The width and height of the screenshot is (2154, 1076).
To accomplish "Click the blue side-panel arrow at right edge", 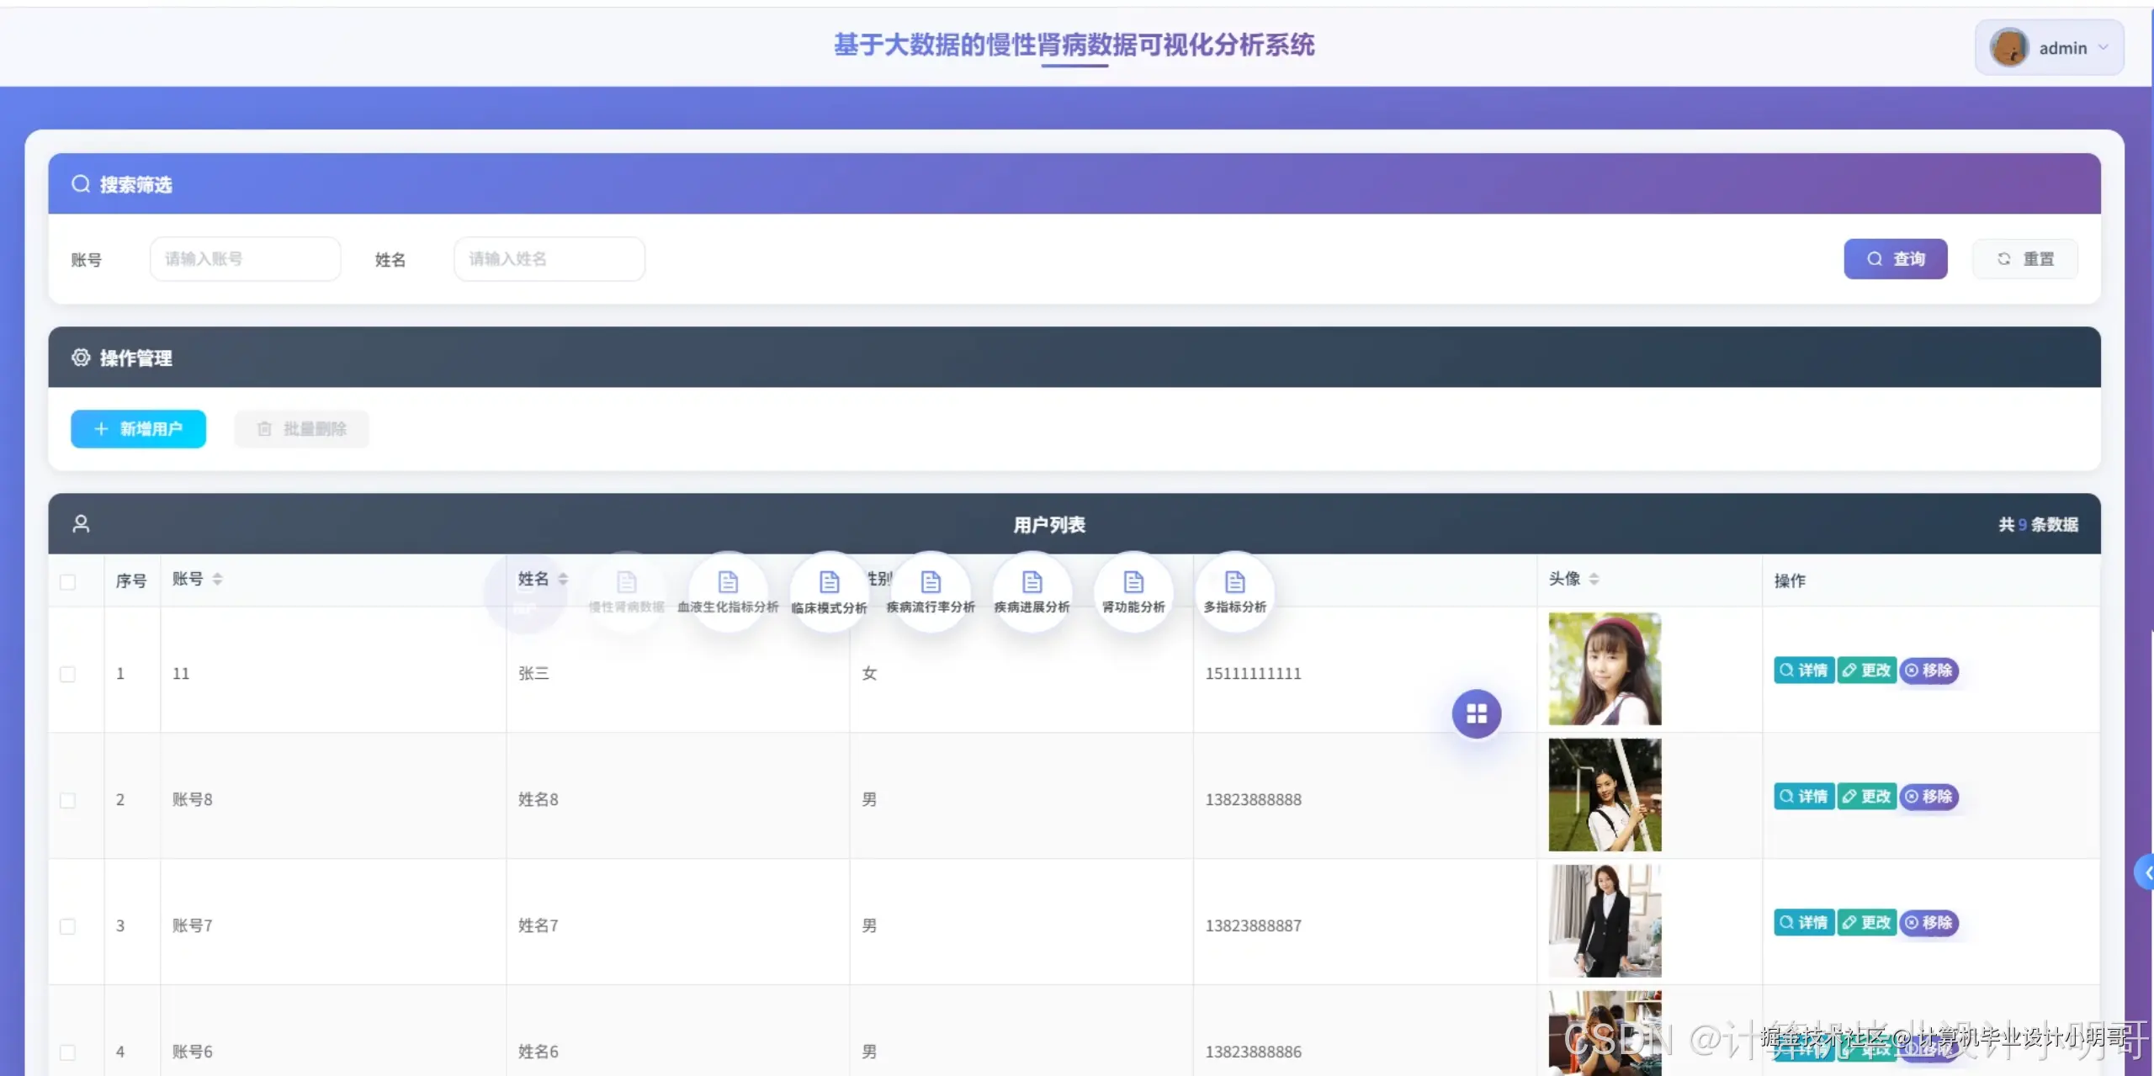I will pyautogui.click(x=2146, y=872).
